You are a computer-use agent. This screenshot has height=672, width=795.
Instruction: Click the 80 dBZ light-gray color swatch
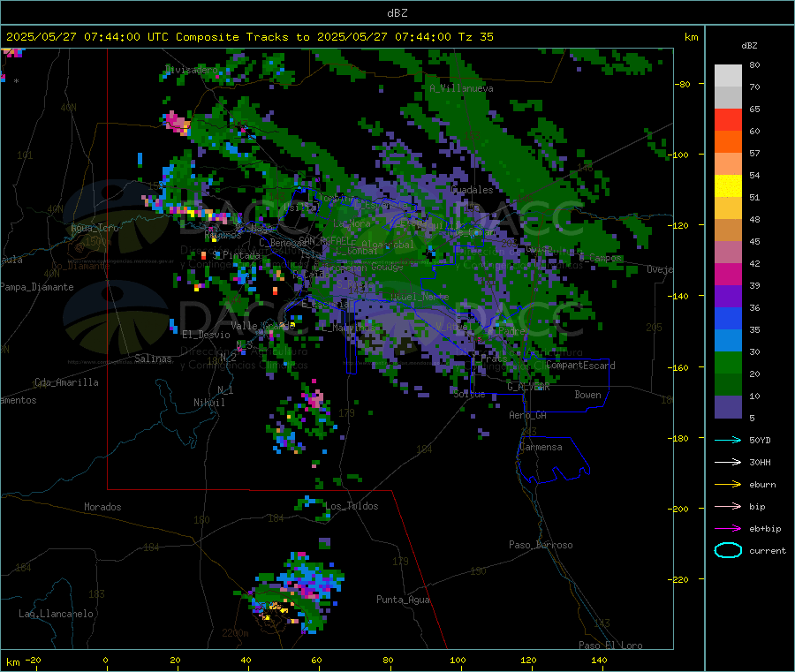tap(728, 76)
